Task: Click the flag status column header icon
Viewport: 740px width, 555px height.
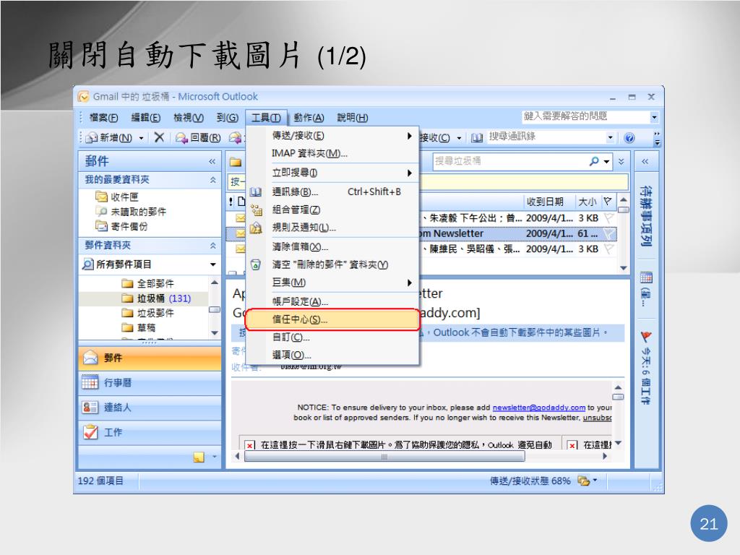Action: (608, 202)
